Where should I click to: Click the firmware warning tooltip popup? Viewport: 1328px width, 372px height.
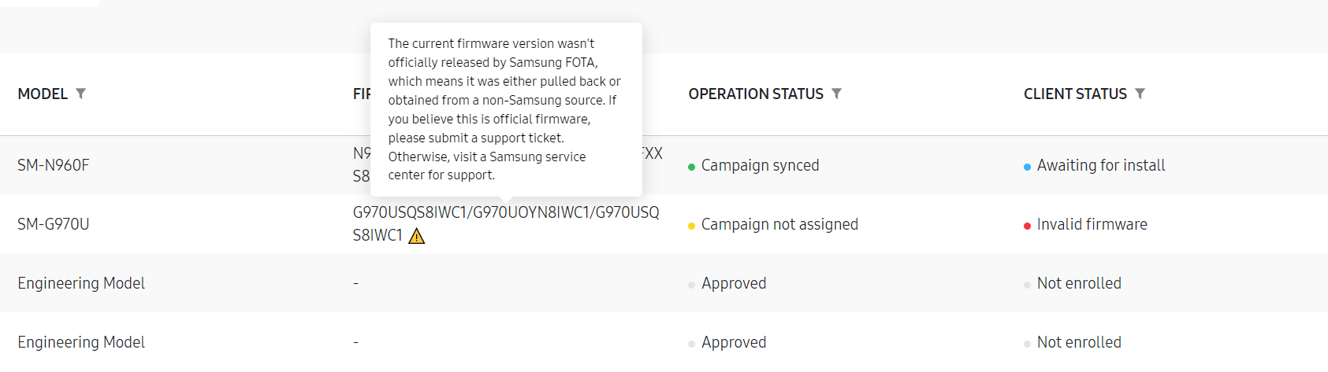point(506,109)
